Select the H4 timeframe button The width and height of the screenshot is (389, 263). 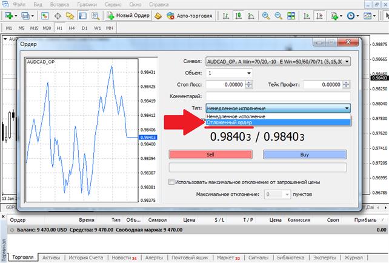[73, 28]
